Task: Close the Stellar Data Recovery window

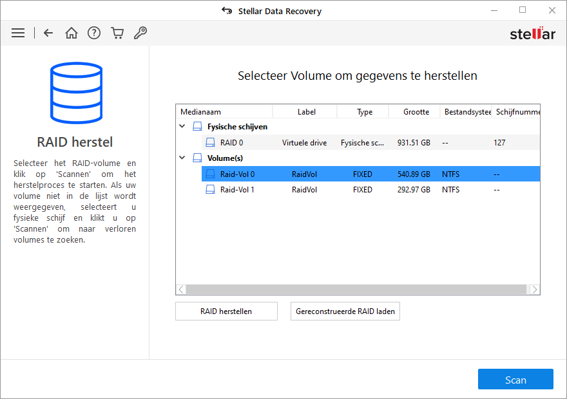Action: 552,10
